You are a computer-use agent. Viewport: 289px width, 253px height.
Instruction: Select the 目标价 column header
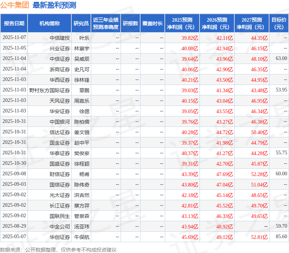279,23
